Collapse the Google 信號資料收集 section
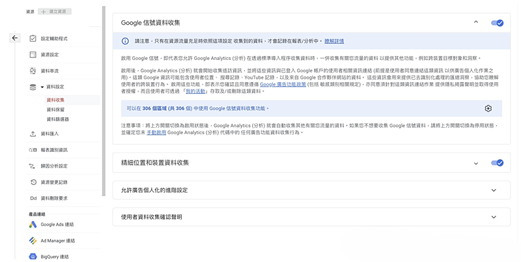This screenshot has height=262, width=521. (x=476, y=22)
